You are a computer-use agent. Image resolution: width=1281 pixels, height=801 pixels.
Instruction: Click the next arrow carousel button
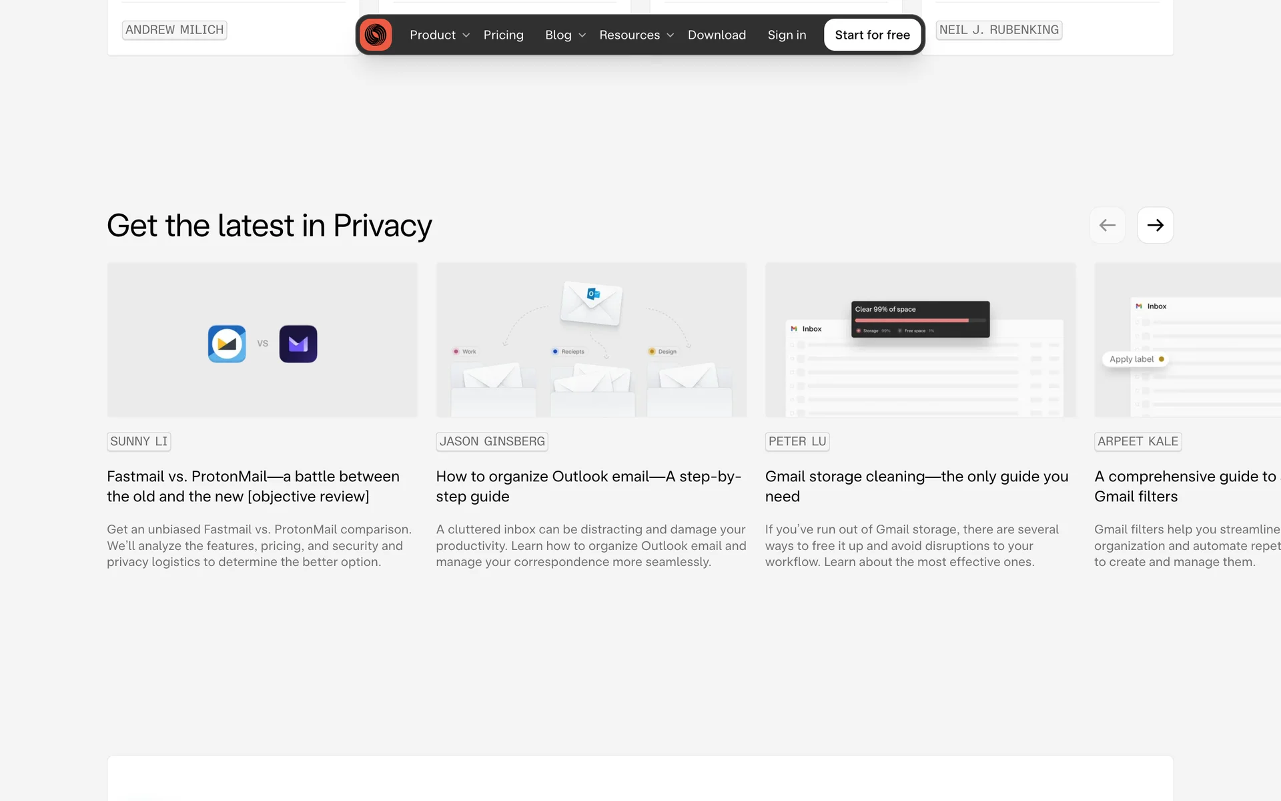pyautogui.click(x=1155, y=226)
